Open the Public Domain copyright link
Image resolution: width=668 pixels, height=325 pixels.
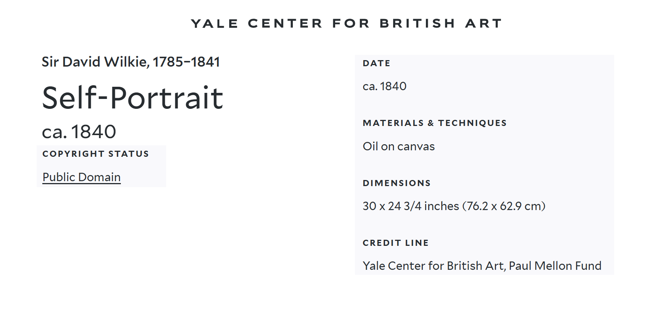(x=82, y=177)
